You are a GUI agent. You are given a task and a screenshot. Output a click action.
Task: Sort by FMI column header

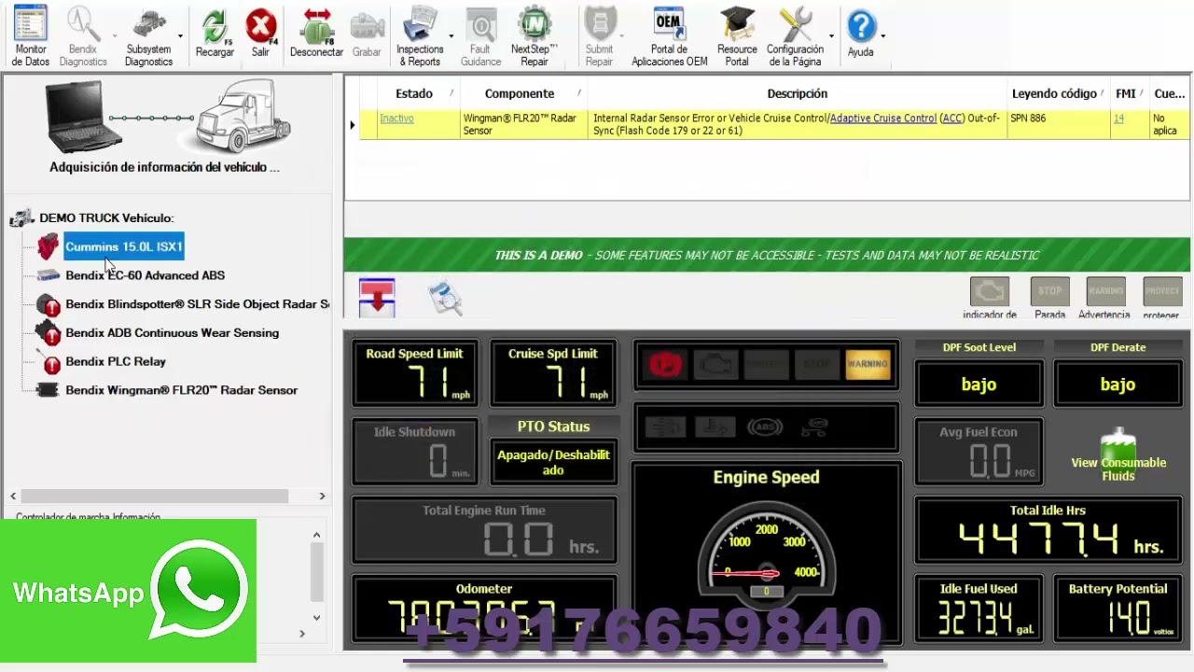(1130, 93)
